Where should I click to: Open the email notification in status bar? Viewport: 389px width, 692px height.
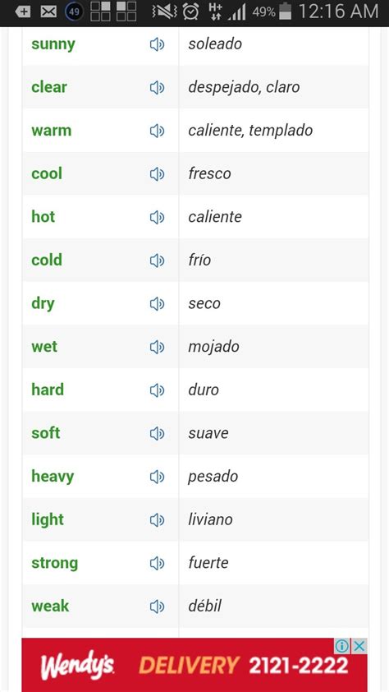point(48,12)
